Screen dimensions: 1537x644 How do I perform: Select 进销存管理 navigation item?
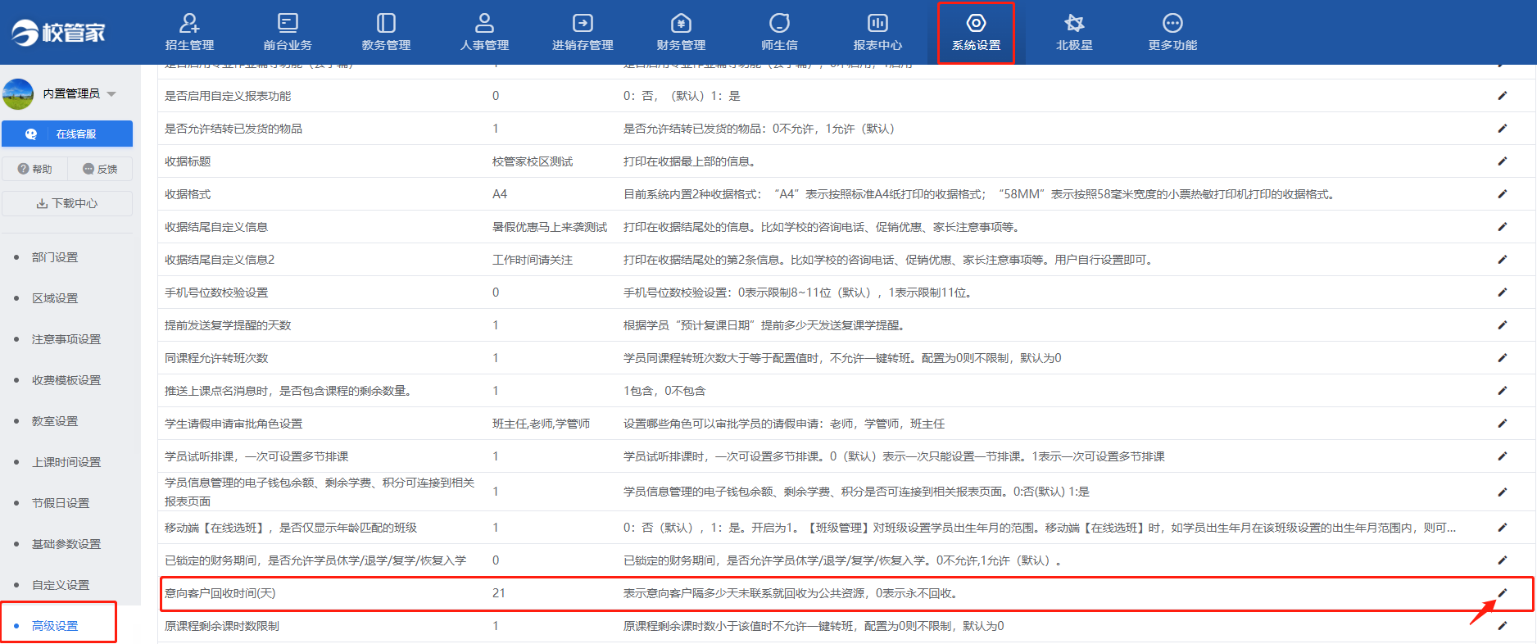click(583, 32)
